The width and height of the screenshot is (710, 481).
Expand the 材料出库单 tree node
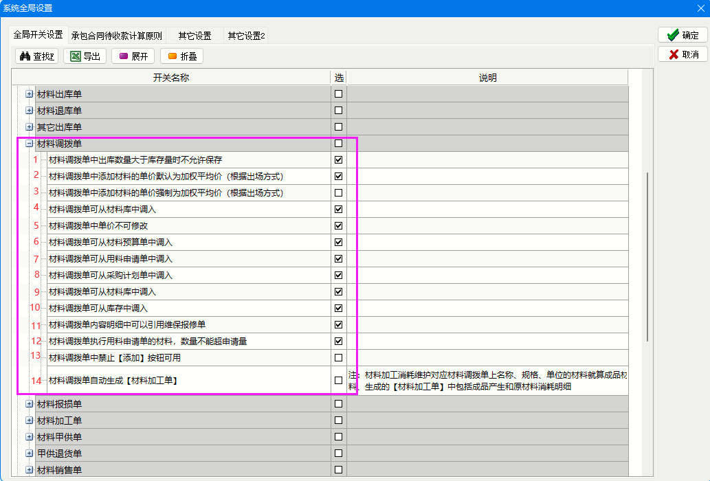(x=30, y=94)
